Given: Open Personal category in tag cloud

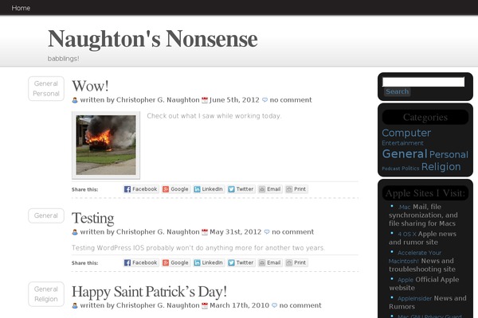Looking at the screenshot, I should 449,154.
